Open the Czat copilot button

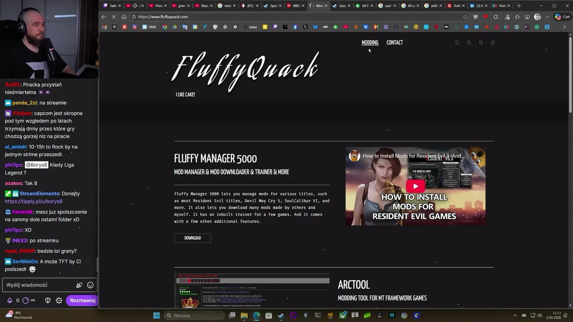pos(562,17)
